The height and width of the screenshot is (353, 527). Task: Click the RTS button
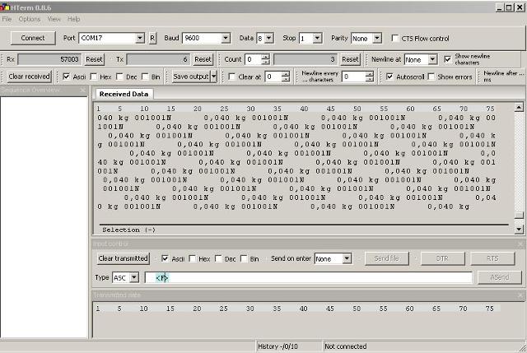(x=492, y=258)
